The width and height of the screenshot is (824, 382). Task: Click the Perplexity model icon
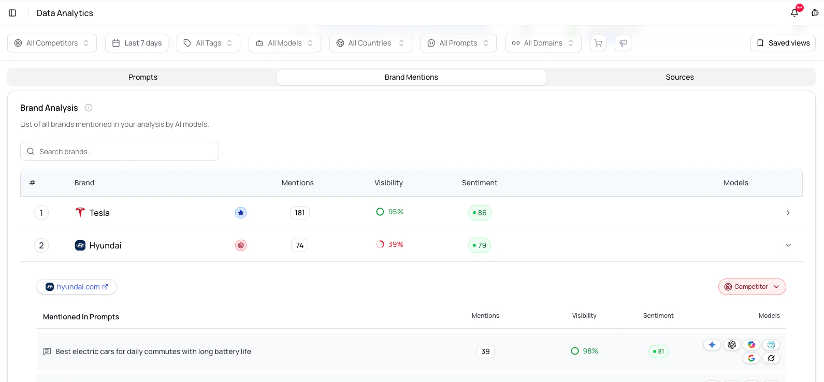click(x=771, y=345)
